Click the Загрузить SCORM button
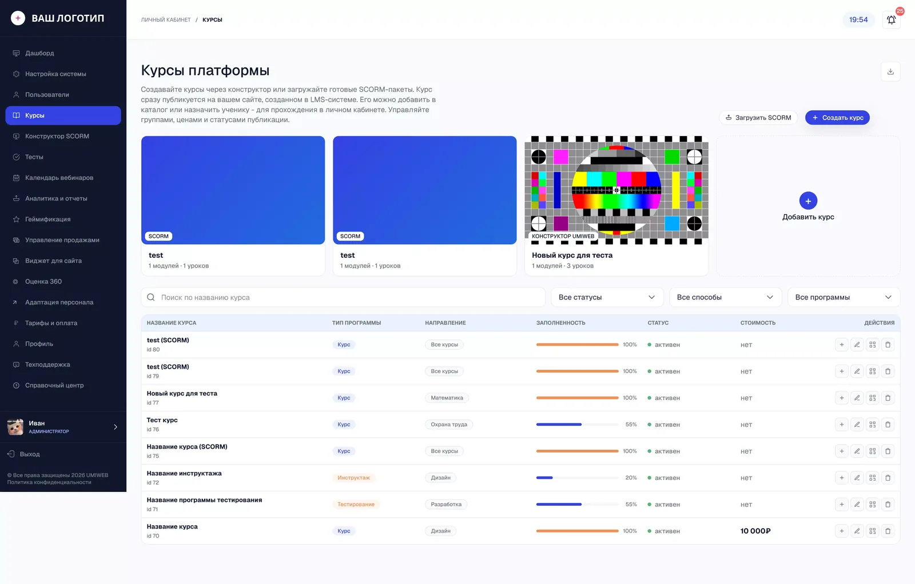915x584 pixels. click(x=758, y=118)
